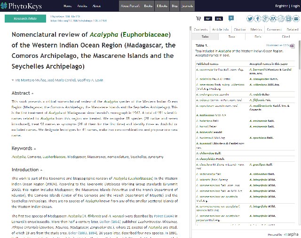Viewport: 301px width, 238px height.
Task: Click the ARPHA powered-by logo
Action: click(291, 234)
